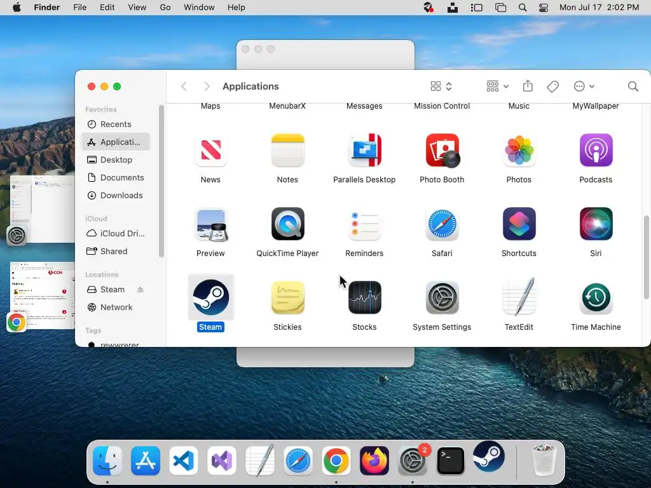This screenshot has width=651, height=488.
Task: Go back in Finder navigation
Action: (184, 86)
